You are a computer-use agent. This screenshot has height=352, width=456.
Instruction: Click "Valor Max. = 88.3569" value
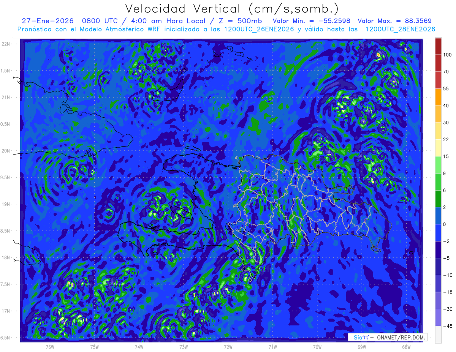click(395, 21)
